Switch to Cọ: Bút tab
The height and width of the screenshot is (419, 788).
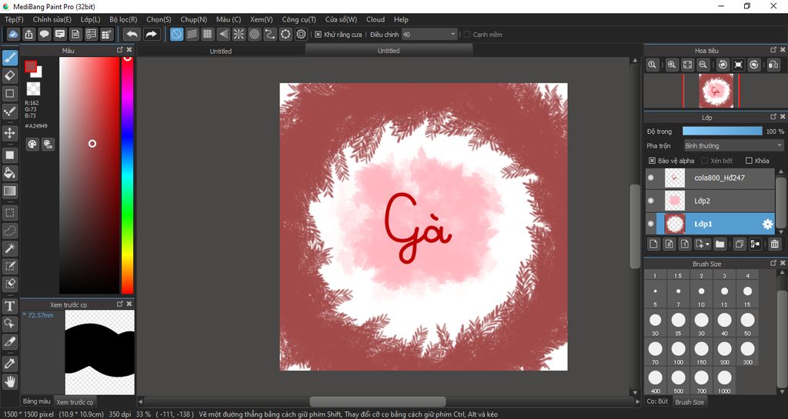click(657, 401)
